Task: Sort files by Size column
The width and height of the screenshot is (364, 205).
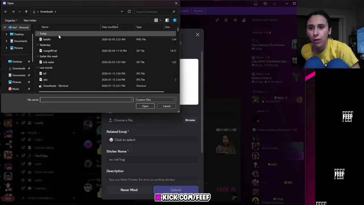Action: click(x=167, y=27)
